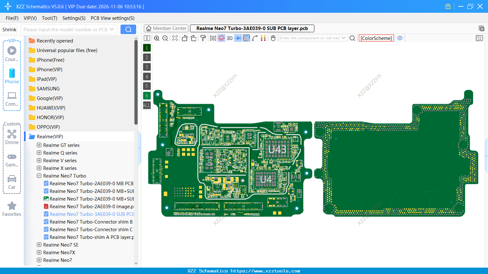Image resolution: width=488 pixels, height=274 pixels.
Task: Open the Tool menu
Action: (49, 18)
